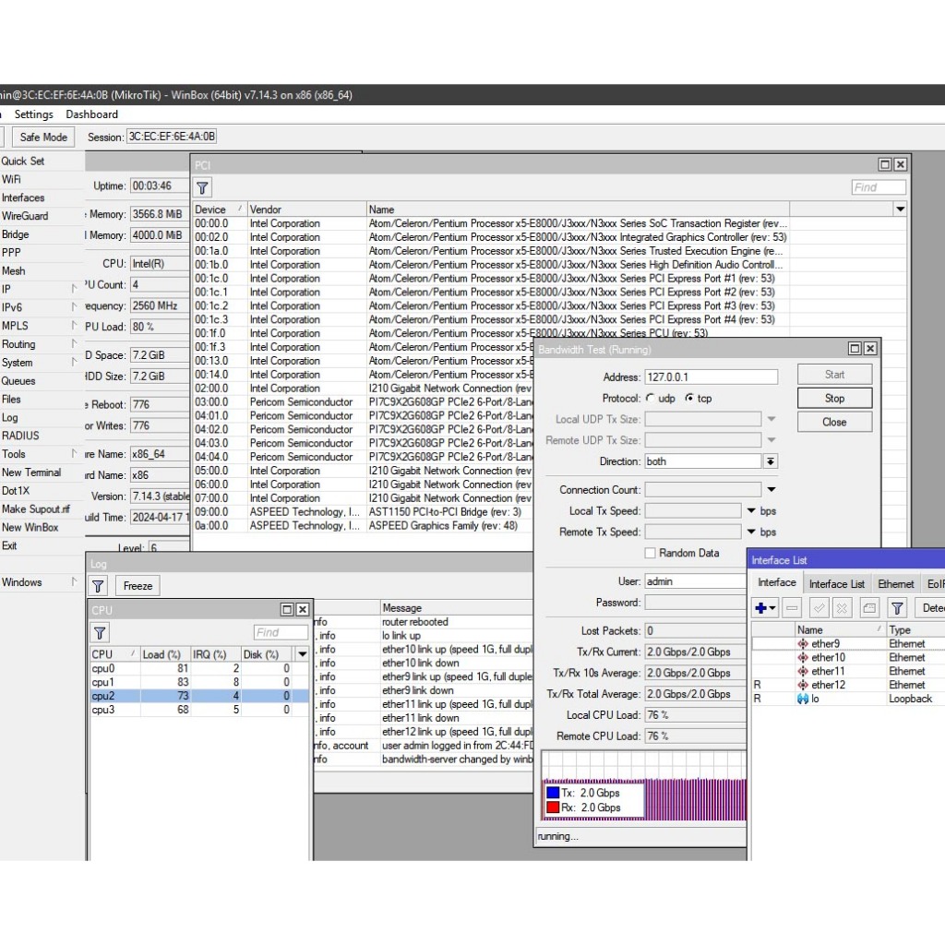This screenshot has height=945, width=945.
Task: Click the funnel filter icon in Interface List
Action: tap(897, 608)
